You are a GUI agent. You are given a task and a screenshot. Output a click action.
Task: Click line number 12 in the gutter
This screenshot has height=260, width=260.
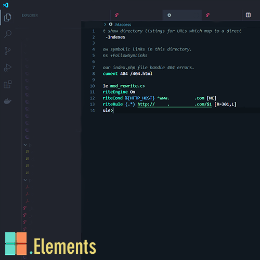coord(92,98)
